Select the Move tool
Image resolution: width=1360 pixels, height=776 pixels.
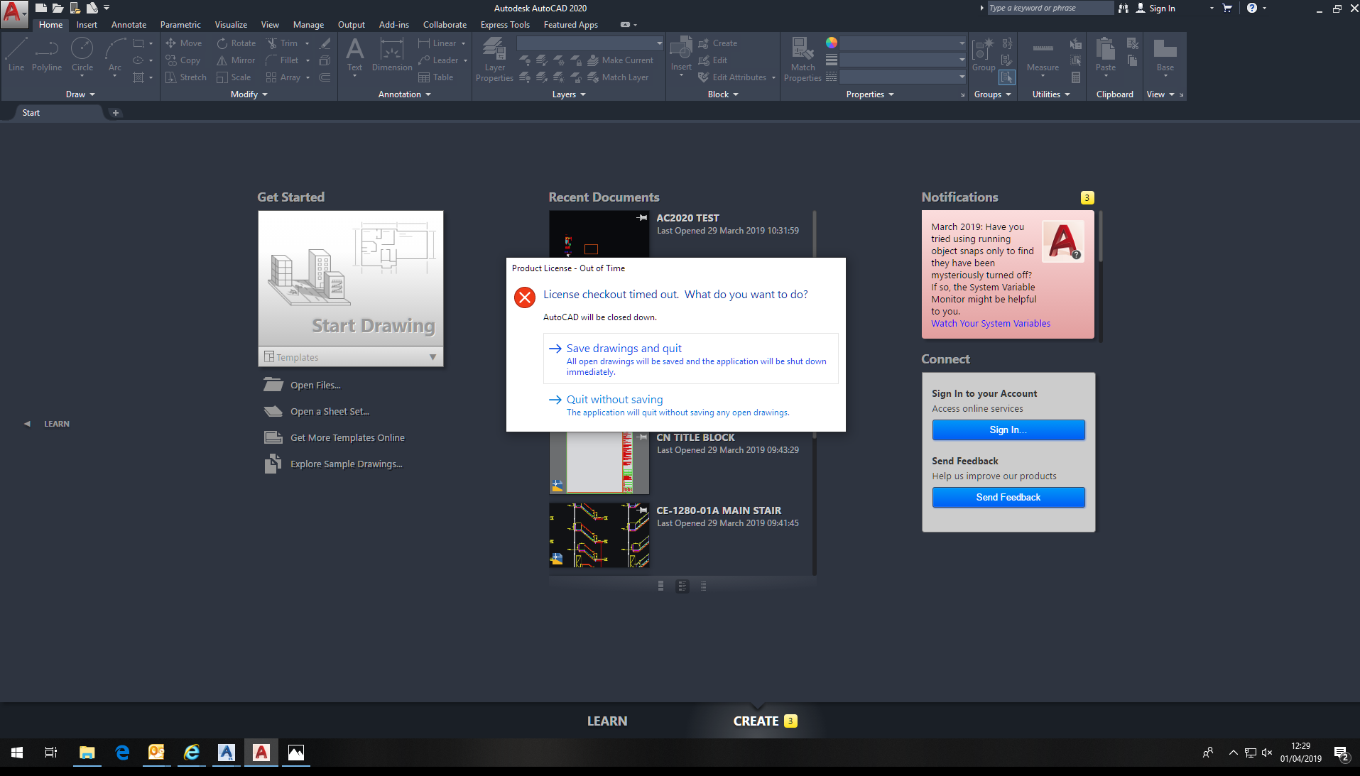click(183, 43)
